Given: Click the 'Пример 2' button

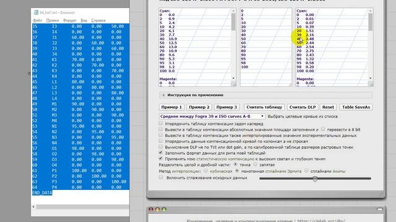Looking at the screenshot, I should click(199, 107).
